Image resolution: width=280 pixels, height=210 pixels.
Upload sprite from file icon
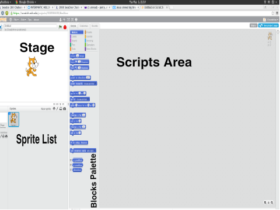(61, 108)
